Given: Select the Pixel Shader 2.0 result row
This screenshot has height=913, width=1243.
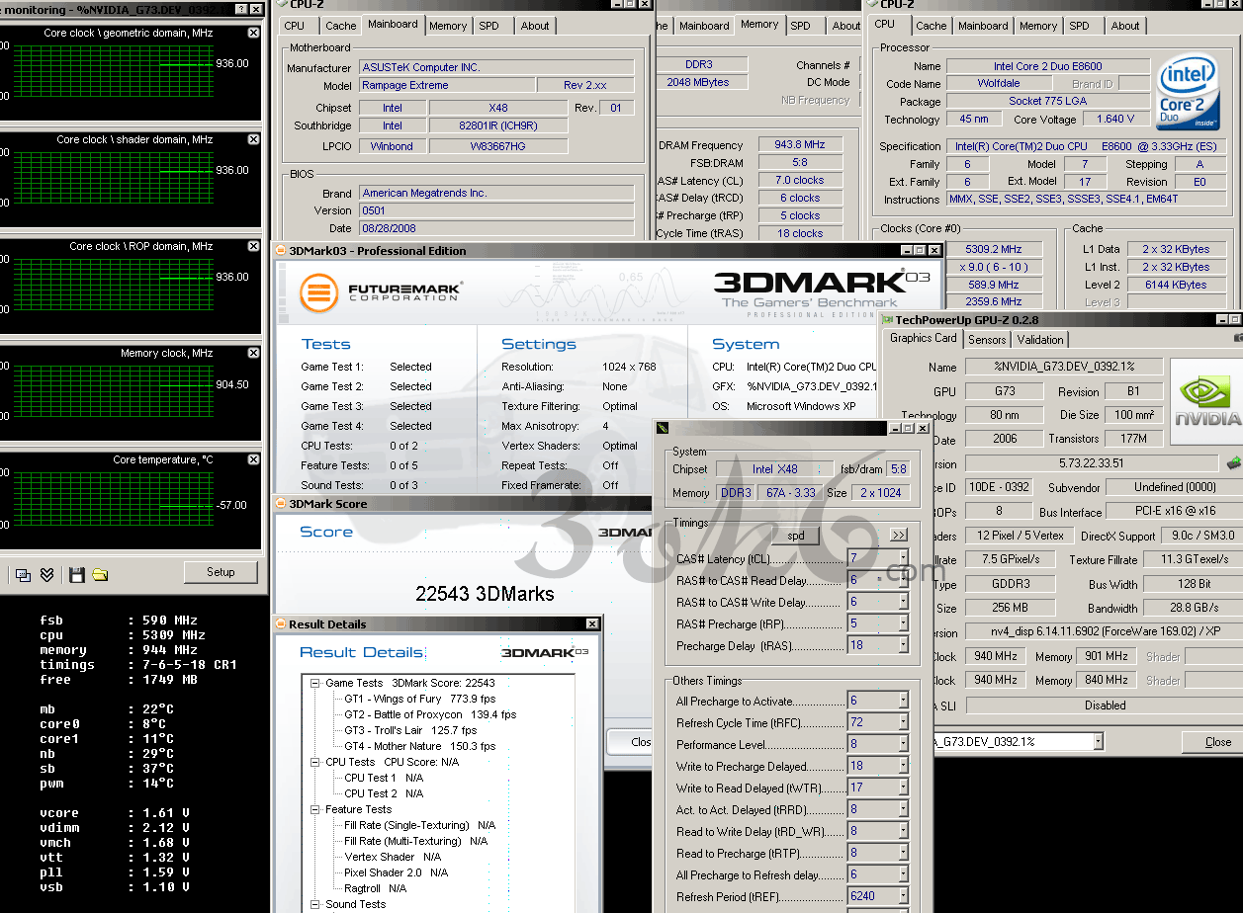Looking at the screenshot, I should 397,872.
